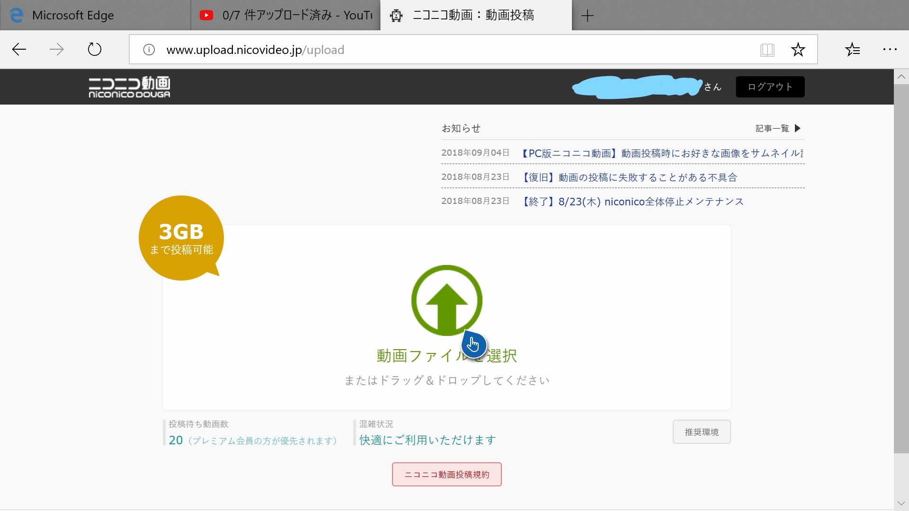Click the browser back arrow icon
The height and width of the screenshot is (511, 909).
click(x=20, y=49)
